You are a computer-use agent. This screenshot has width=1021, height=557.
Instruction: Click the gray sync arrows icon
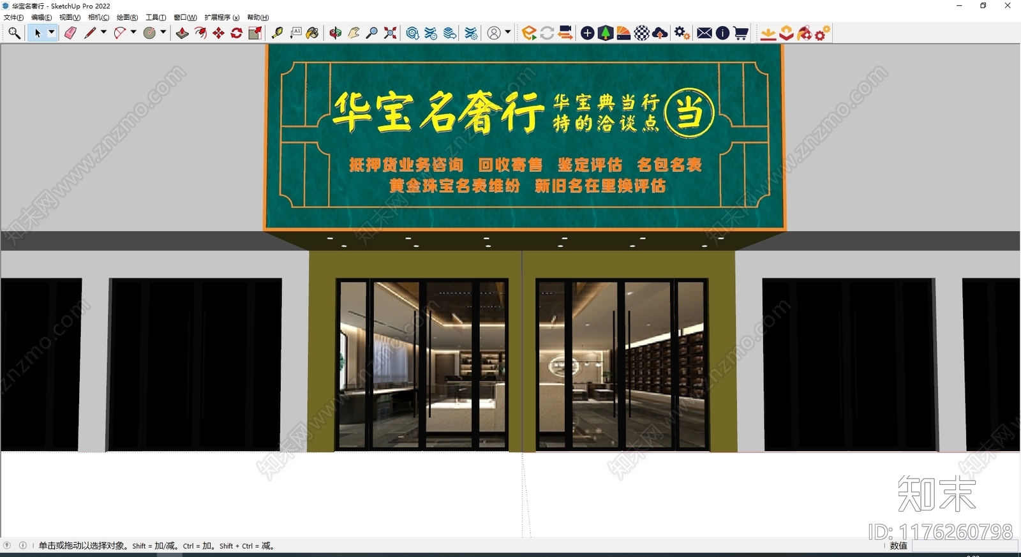pos(547,33)
